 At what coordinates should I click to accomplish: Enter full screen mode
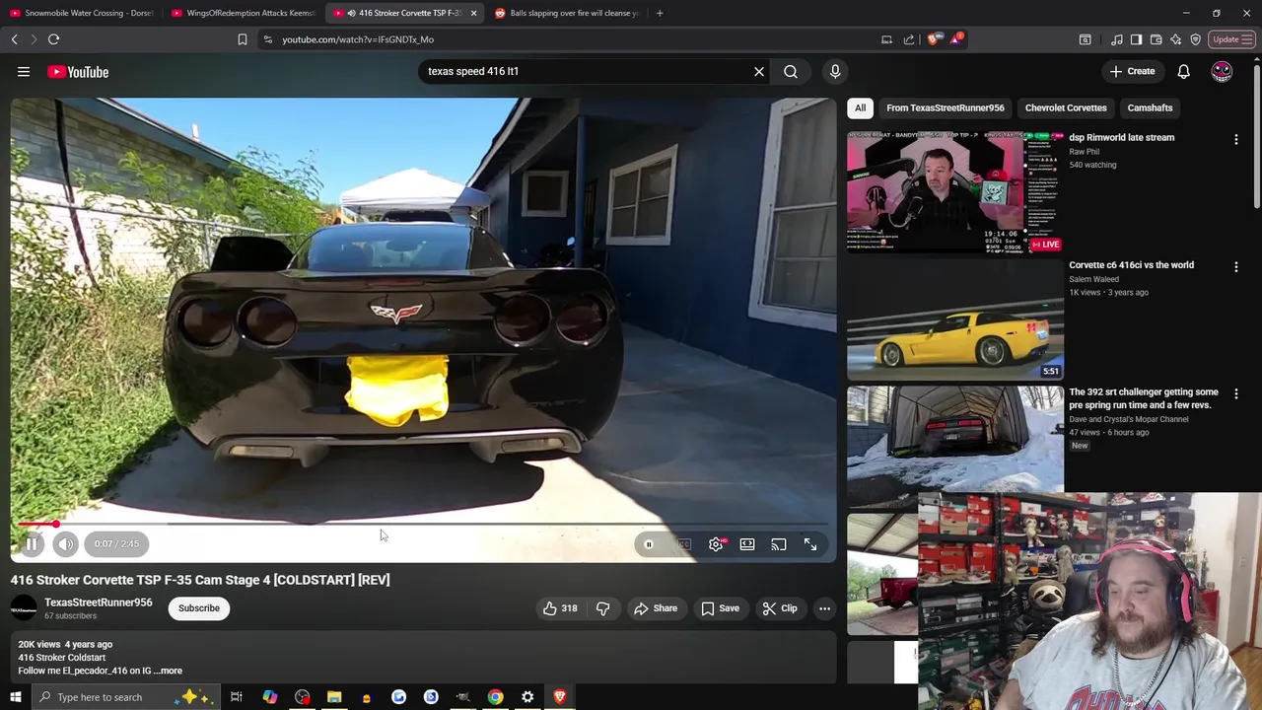(810, 544)
